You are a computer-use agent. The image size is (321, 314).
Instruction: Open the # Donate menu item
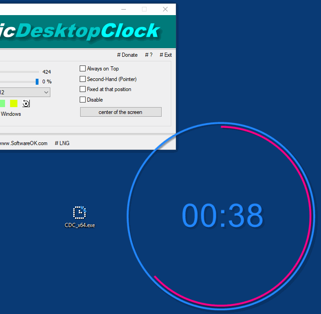click(x=127, y=55)
